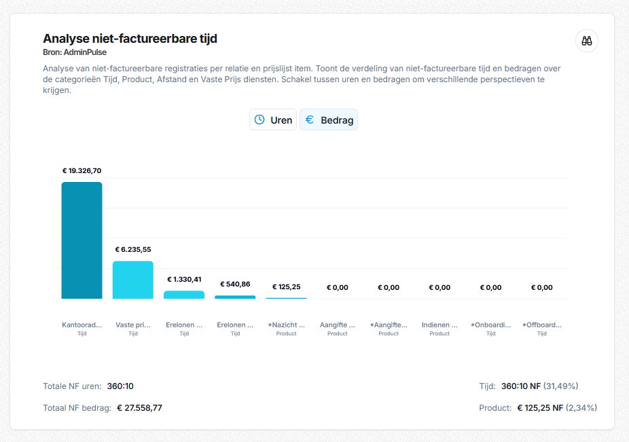
Task: Click the Totaal NF bedrag value € 27.558,77
Action: (x=140, y=408)
